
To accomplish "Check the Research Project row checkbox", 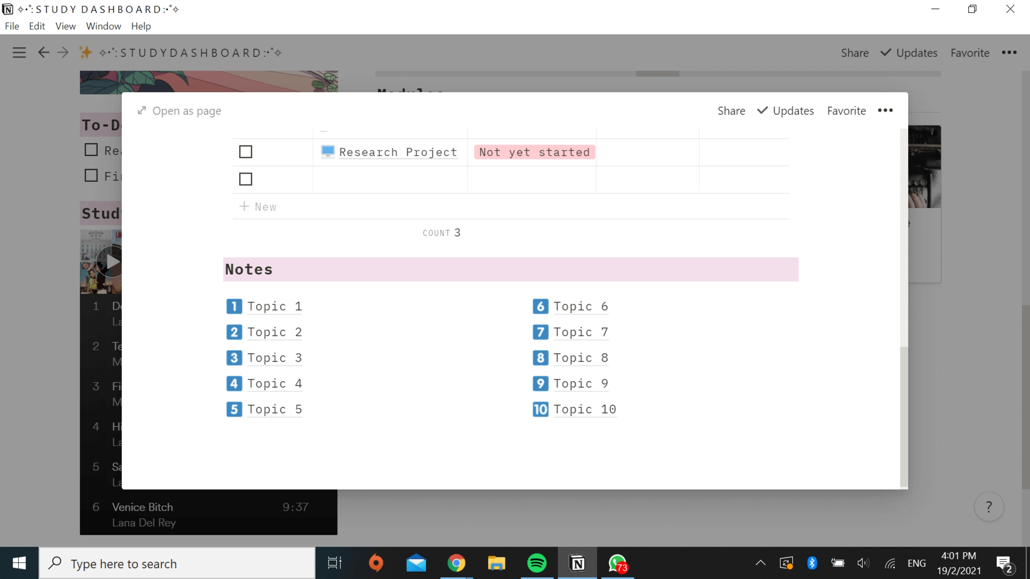I will [x=245, y=152].
